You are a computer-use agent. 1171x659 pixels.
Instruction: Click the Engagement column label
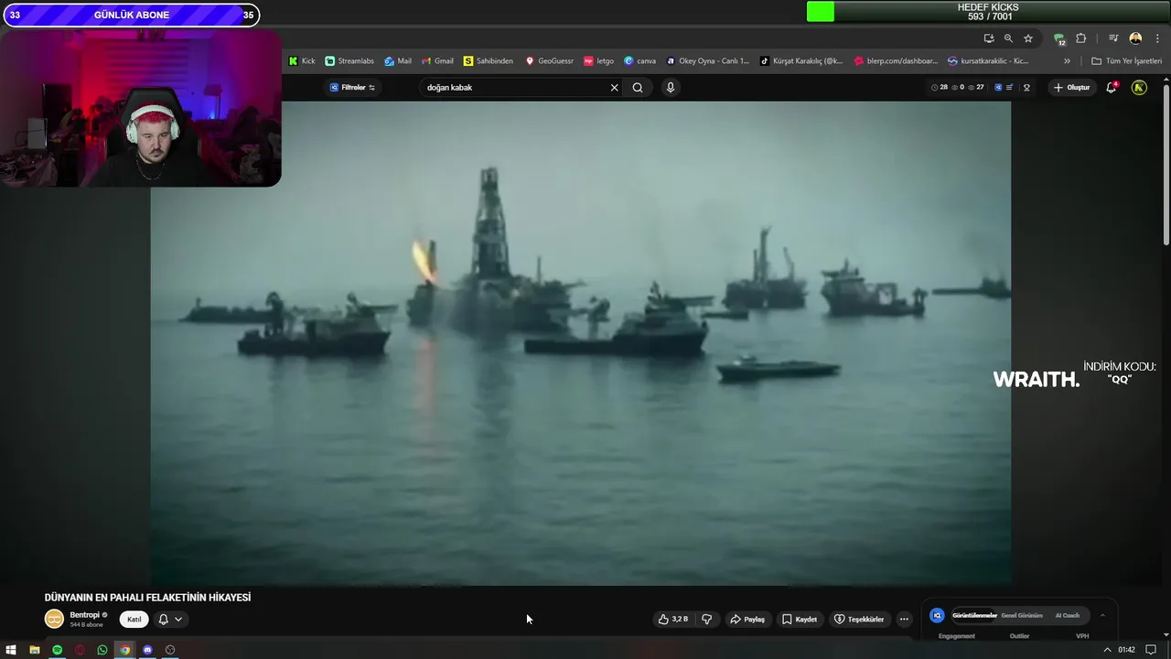(957, 636)
